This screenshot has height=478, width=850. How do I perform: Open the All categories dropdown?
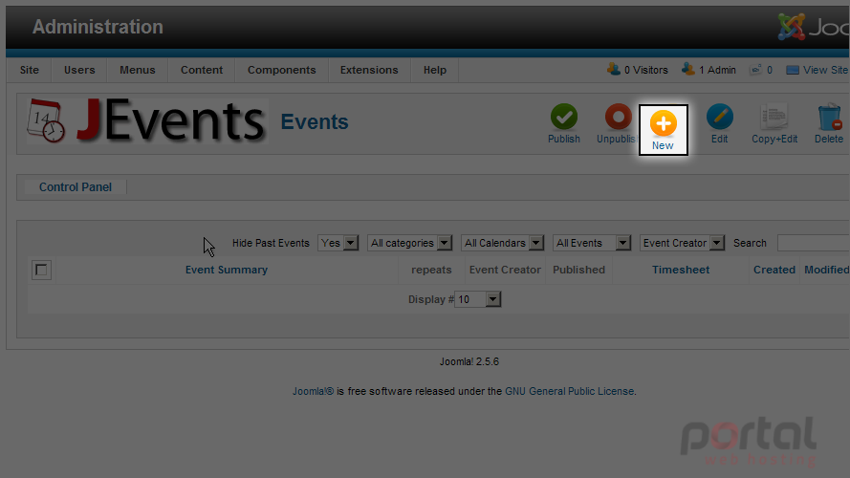point(409,243)
